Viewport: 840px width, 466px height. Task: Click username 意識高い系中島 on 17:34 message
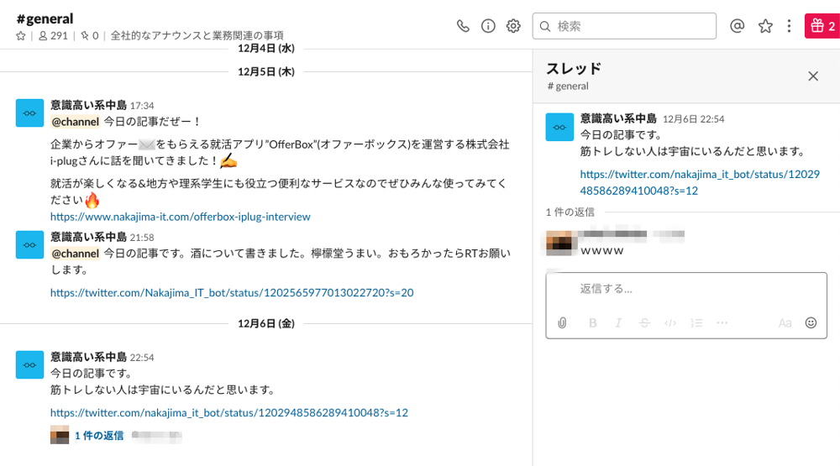pos(88,105)
